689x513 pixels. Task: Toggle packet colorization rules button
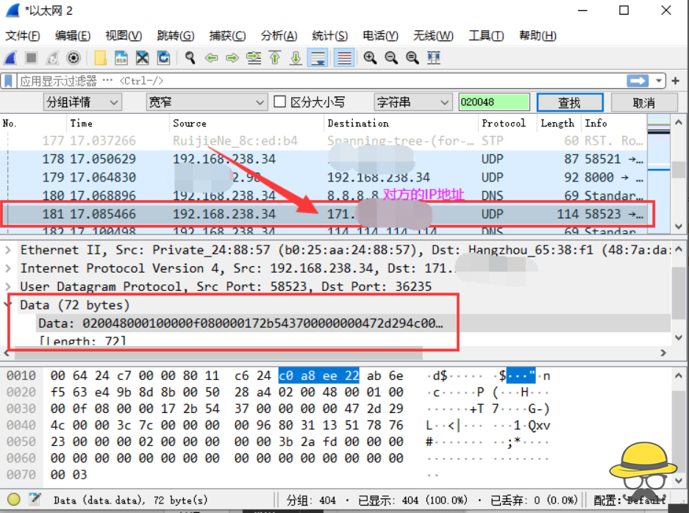[x=343, y=58]
